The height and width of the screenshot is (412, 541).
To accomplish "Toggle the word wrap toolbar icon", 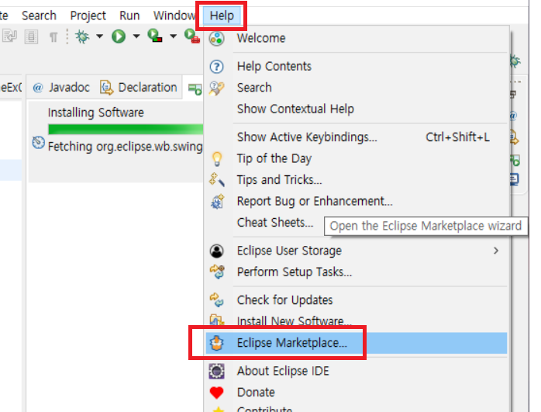I will (x=9, y=36).
